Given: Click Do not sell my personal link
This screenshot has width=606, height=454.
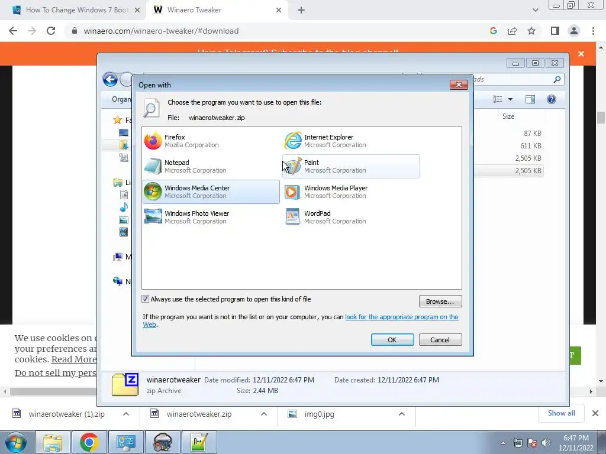Looking at the screenshot, I should pos(55,373).
